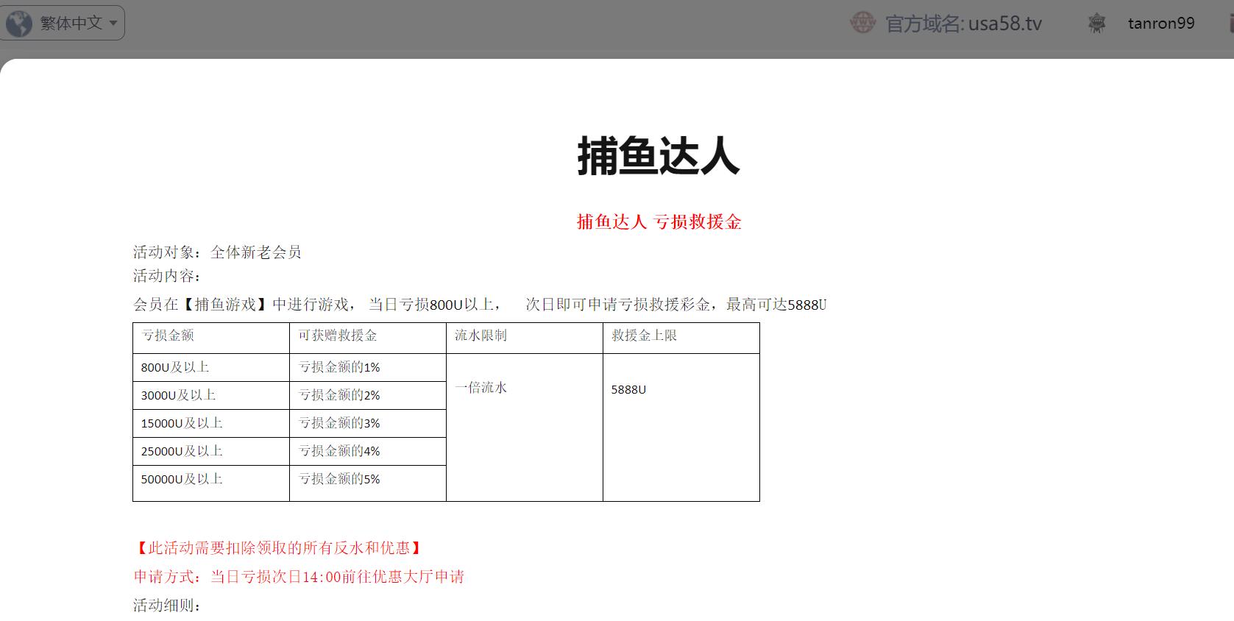Open the 繁体中文 language dropdown
The height and width of the screenshot is (621, 1234).
63,23
